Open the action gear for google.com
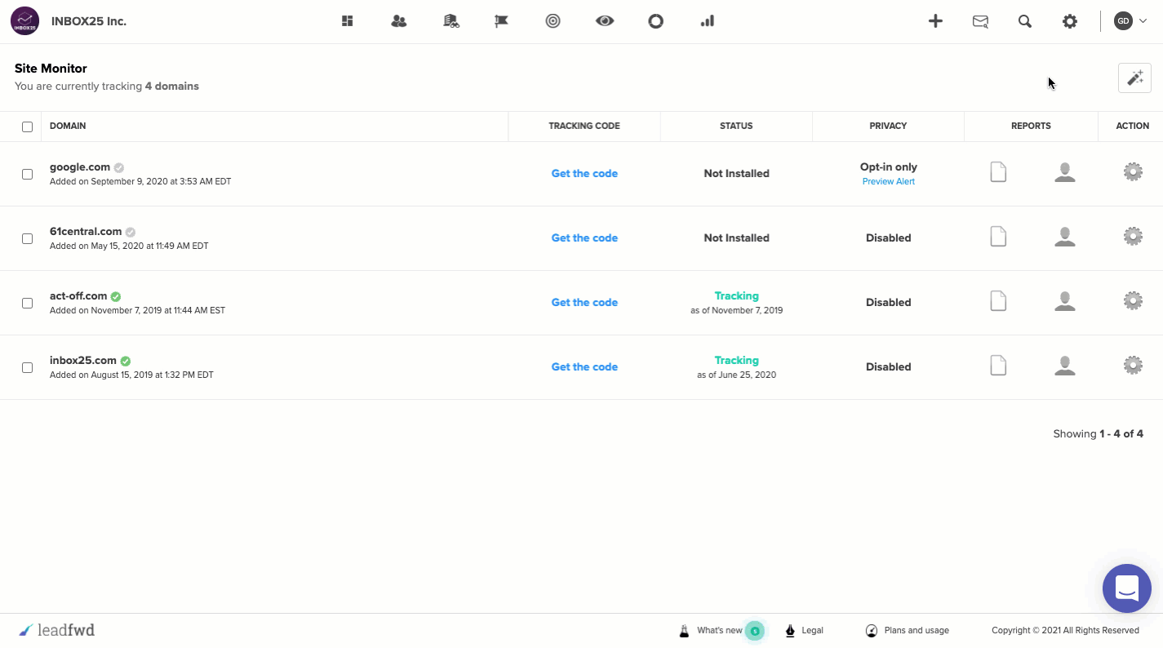Viewport: 1163px width, 648px height. (x=1133, y=171)
